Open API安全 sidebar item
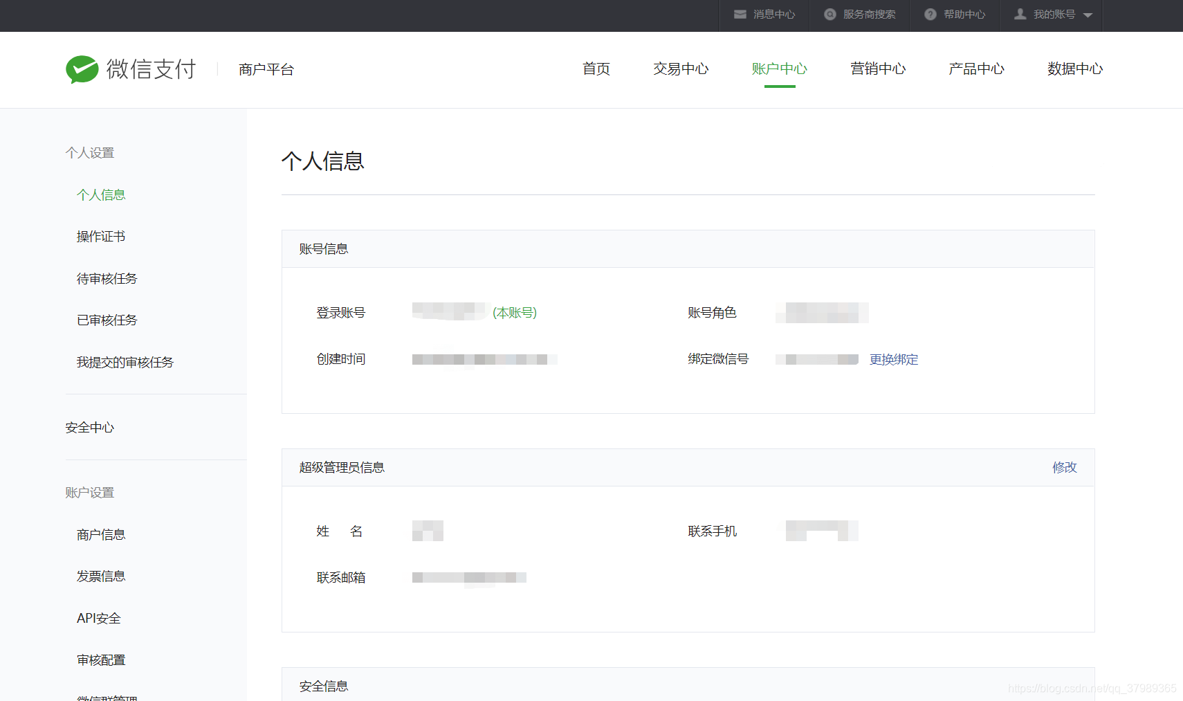This screenshot has width=1183, height=701. pyautogui.click(x=99, y=619)
